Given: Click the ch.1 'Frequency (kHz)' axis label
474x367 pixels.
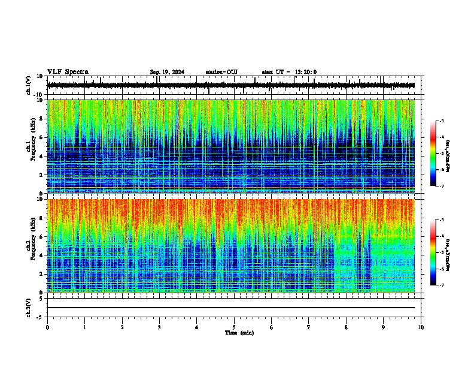Looking at the screenshot, I should point(33,140).
